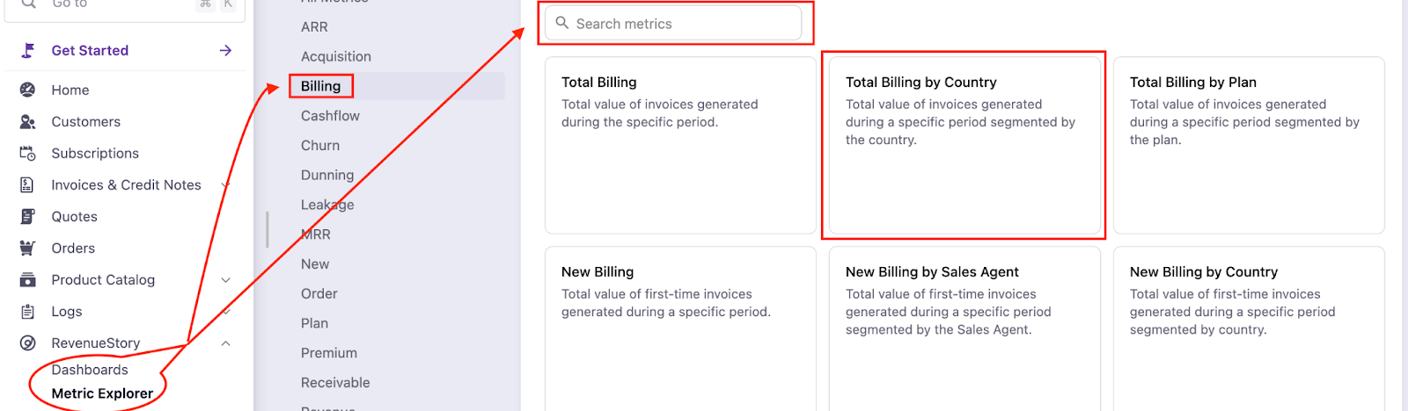Click the Product Catalog box icon
The image size is (1408, 411).
27,279
